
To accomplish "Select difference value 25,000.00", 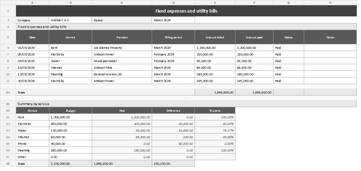I will 173,131.
